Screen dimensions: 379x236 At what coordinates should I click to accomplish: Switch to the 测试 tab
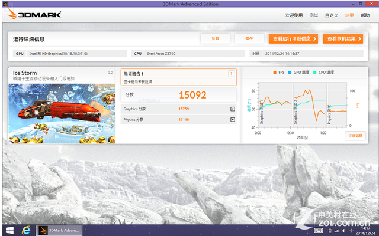tap(314, 15)
